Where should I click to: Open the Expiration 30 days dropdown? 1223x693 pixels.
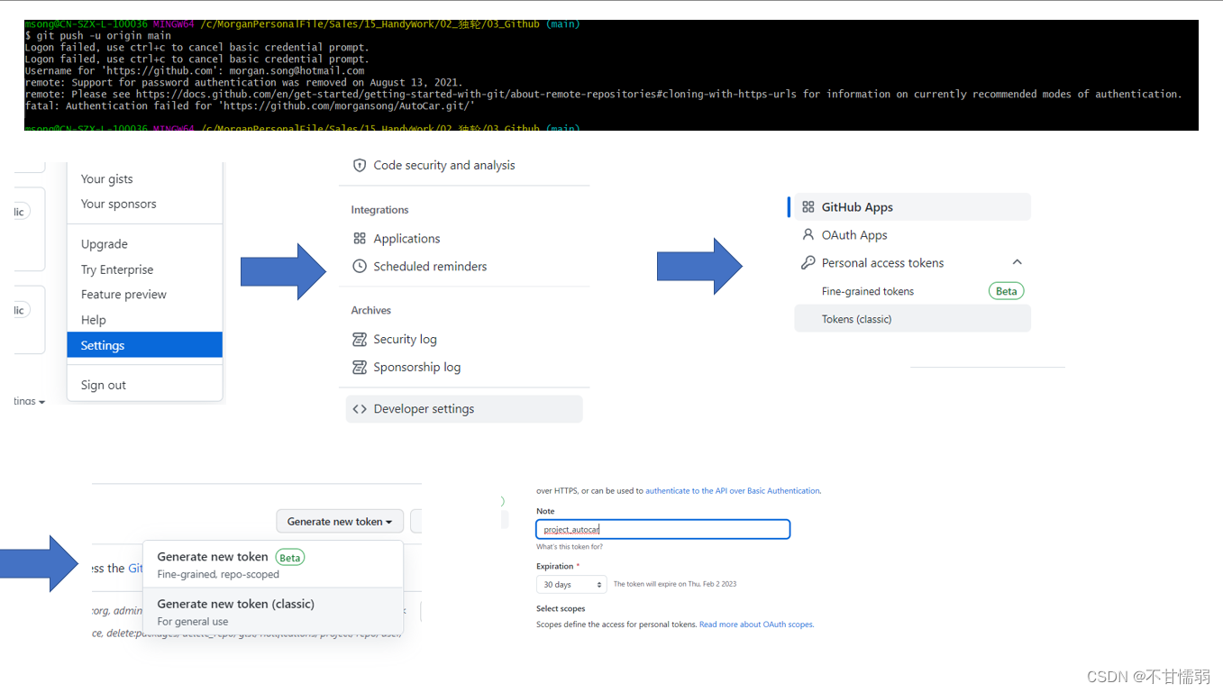click(571, 584)
